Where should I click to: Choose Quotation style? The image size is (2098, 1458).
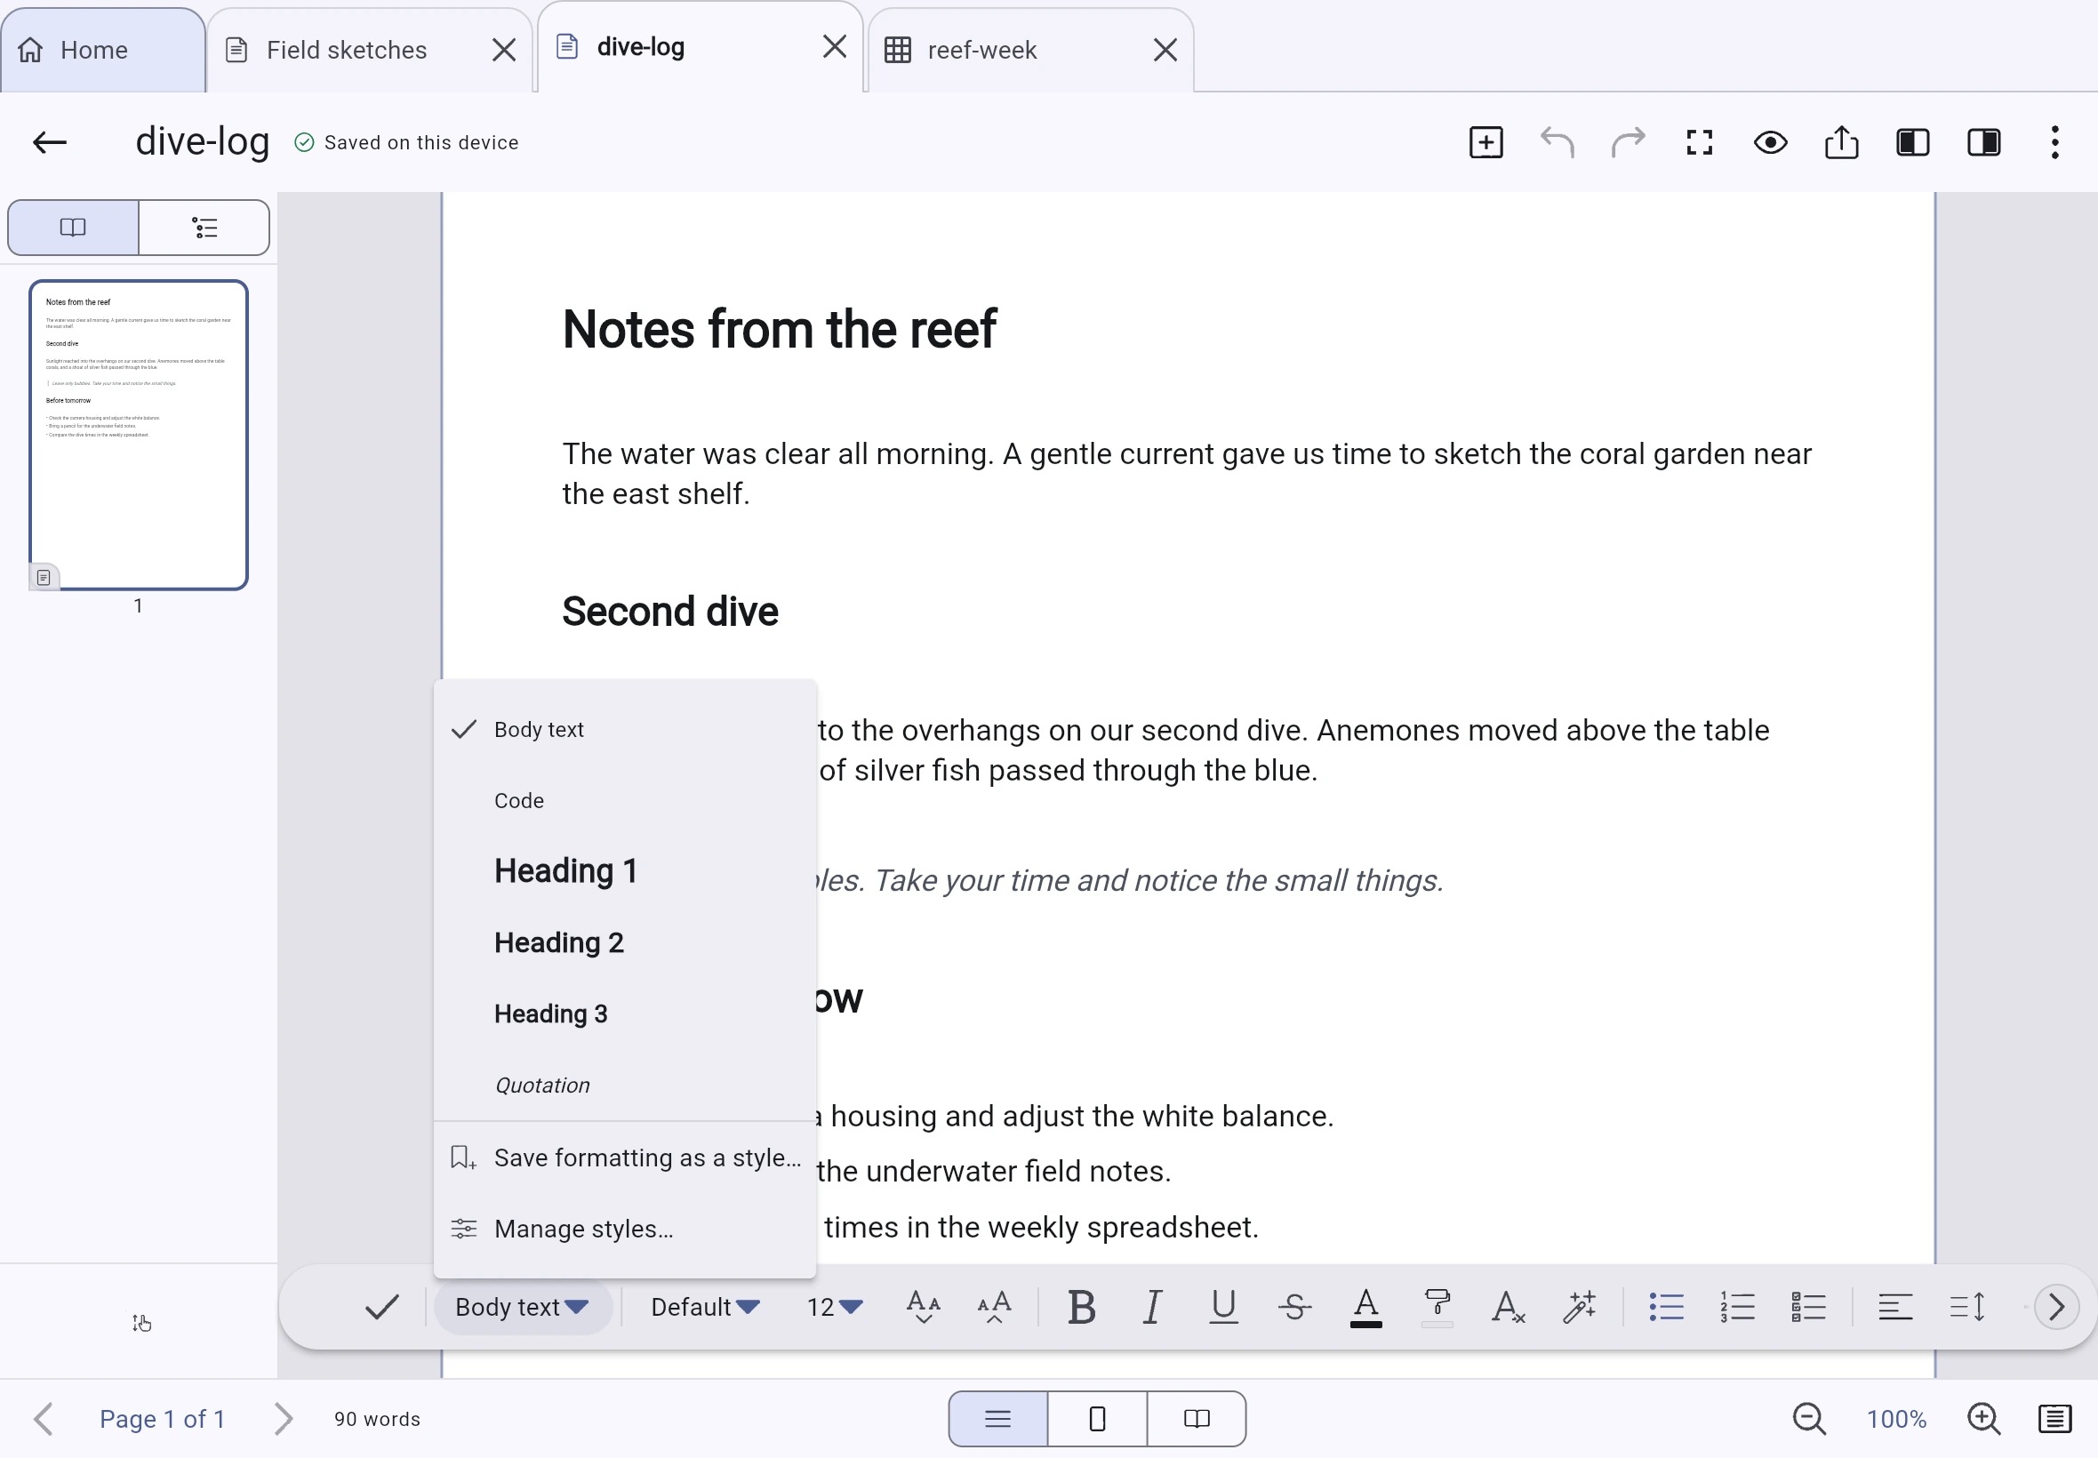625,1085
